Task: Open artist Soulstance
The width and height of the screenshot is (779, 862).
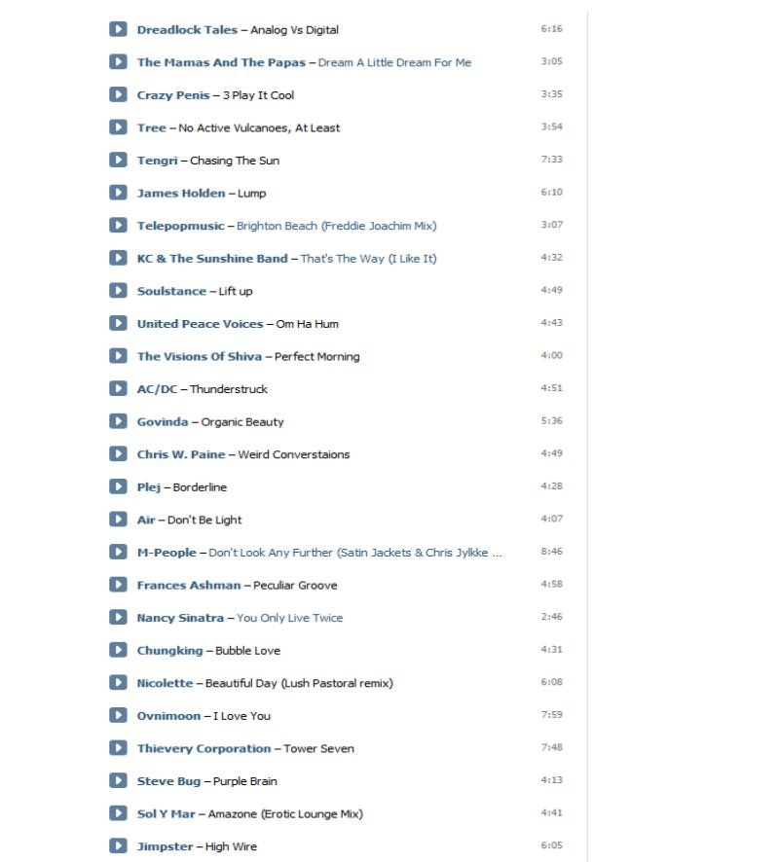Action: pos(171,291)
